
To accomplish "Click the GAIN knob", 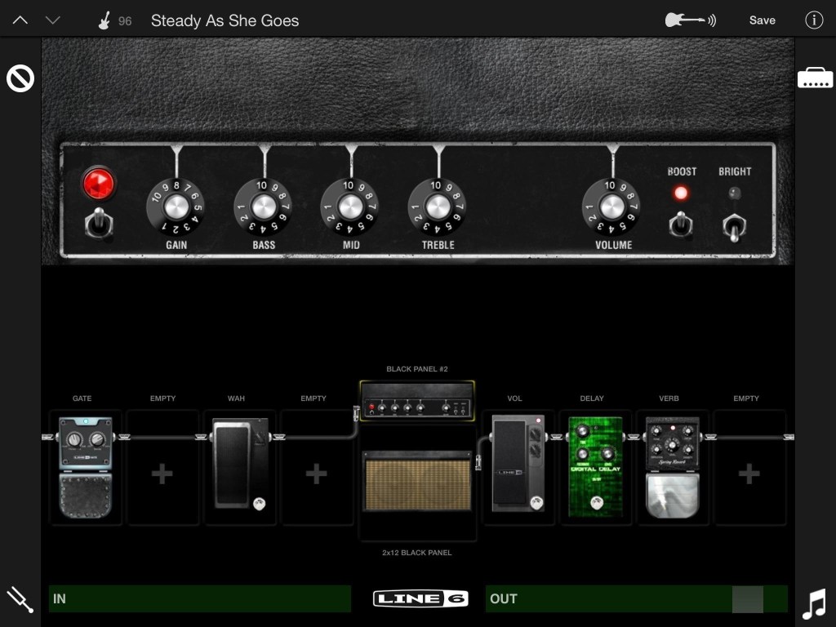I will (176, 207).
